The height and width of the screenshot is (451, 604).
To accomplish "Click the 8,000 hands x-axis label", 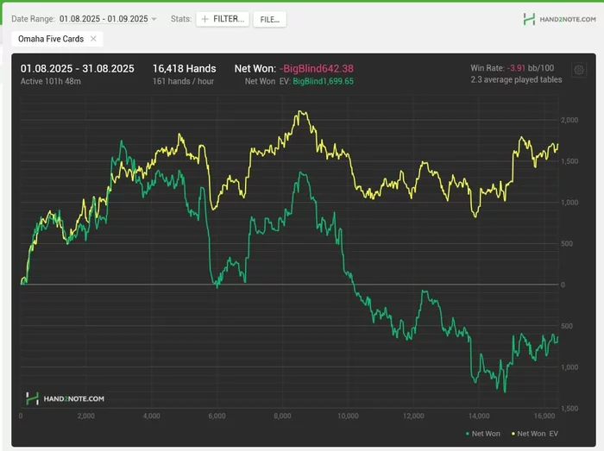I will pos(282,416).
